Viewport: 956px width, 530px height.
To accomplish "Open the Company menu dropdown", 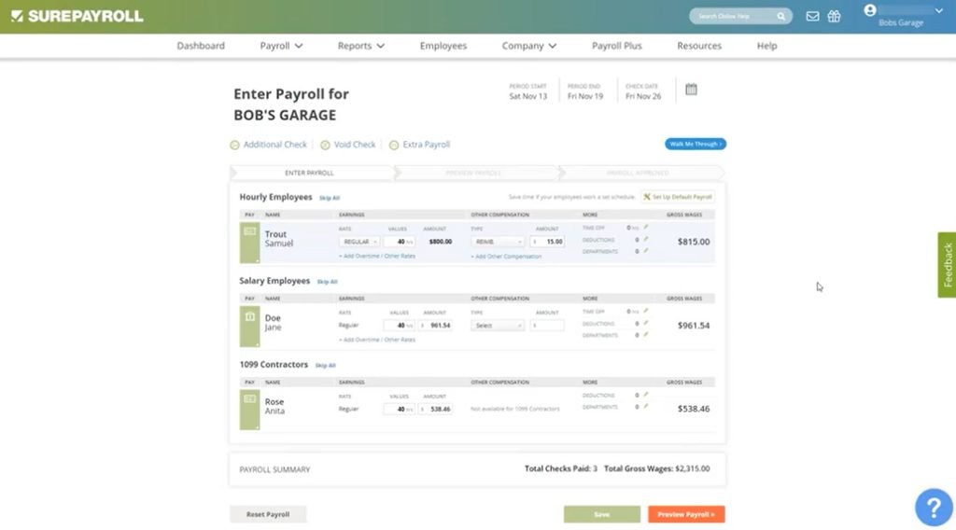I will [x=529, y=46].
